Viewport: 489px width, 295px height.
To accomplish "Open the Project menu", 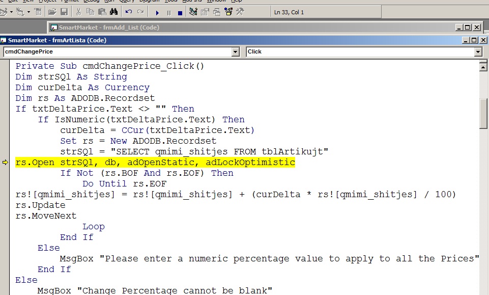I will click(47, 1).
